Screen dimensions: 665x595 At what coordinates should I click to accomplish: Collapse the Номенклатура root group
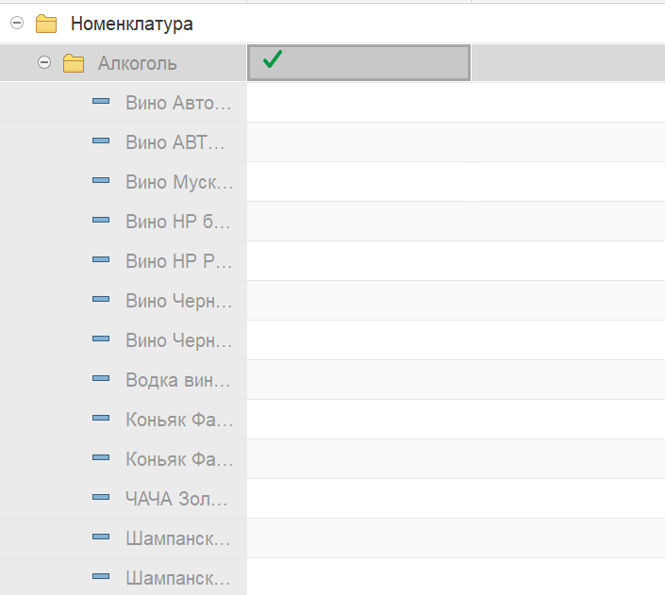click(x=17, y=23)
